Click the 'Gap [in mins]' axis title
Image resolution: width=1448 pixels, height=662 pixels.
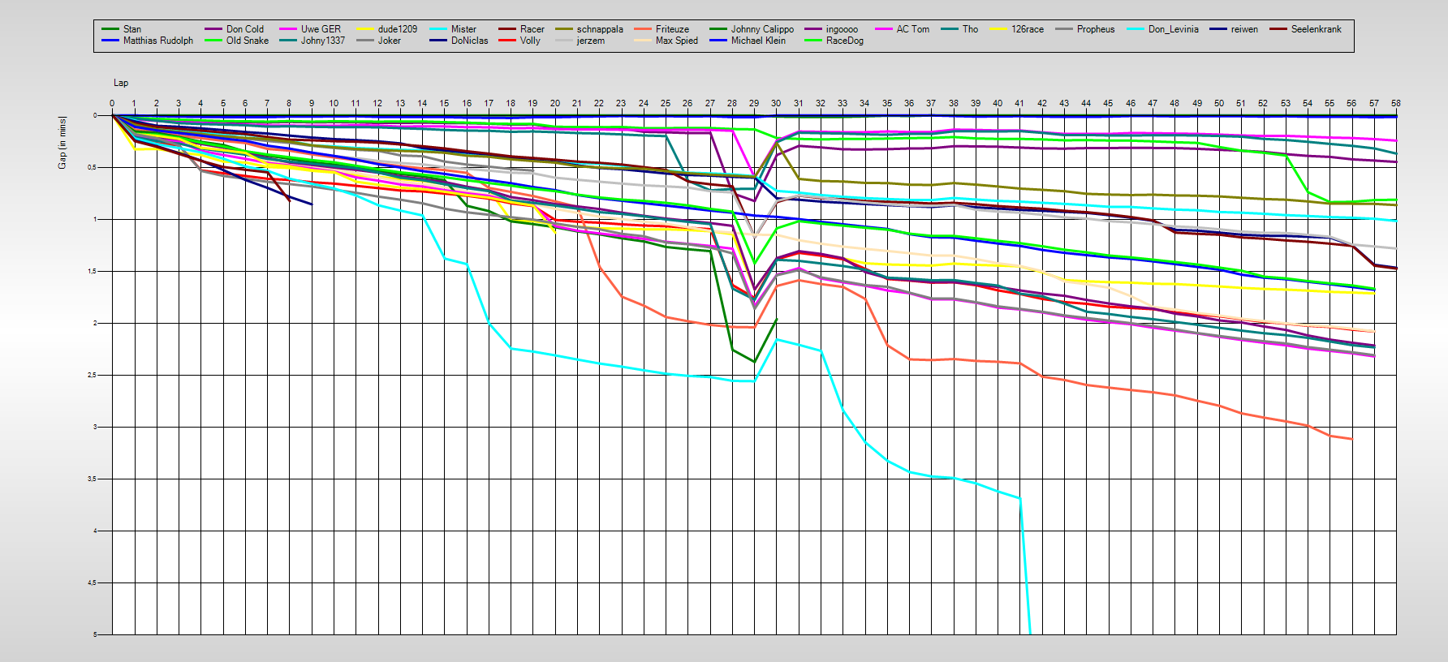(62, 143)
